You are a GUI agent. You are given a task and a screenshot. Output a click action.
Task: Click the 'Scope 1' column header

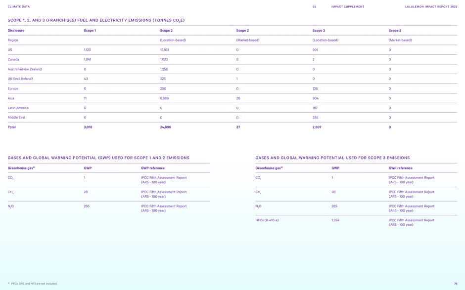90,31
